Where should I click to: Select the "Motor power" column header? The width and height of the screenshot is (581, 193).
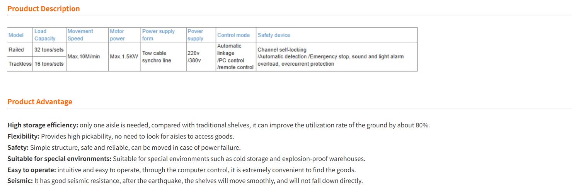[117, 35]
